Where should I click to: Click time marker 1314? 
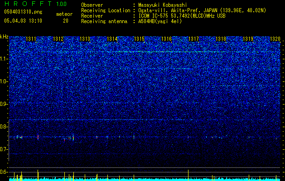(112, 39)
